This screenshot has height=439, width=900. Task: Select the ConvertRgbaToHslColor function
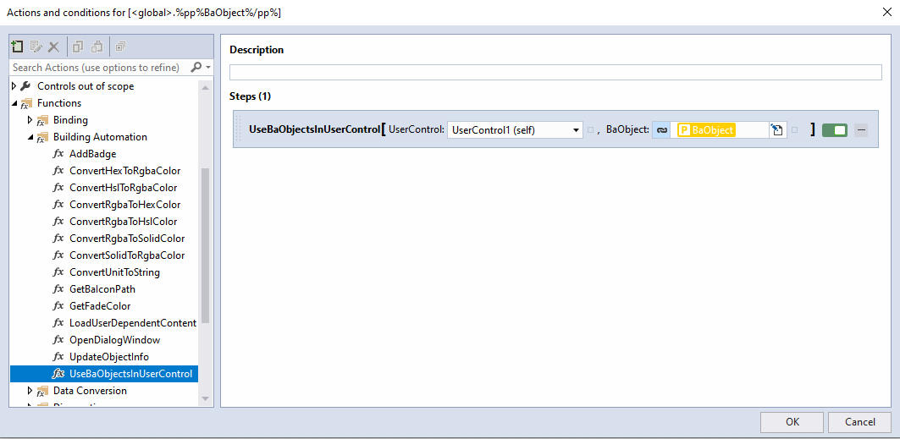123,222
